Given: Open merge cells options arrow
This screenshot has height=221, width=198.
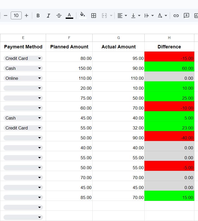Looking at the screenshot, I should coord(111,15).
